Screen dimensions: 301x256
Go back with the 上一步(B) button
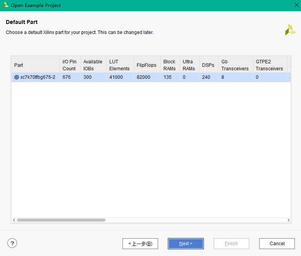[x=140, y=244]
